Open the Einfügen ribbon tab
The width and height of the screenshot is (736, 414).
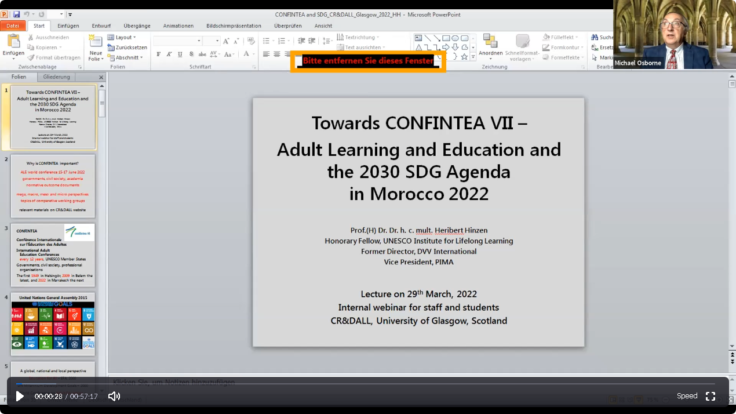pyautogui.click(x=68, y=26)
